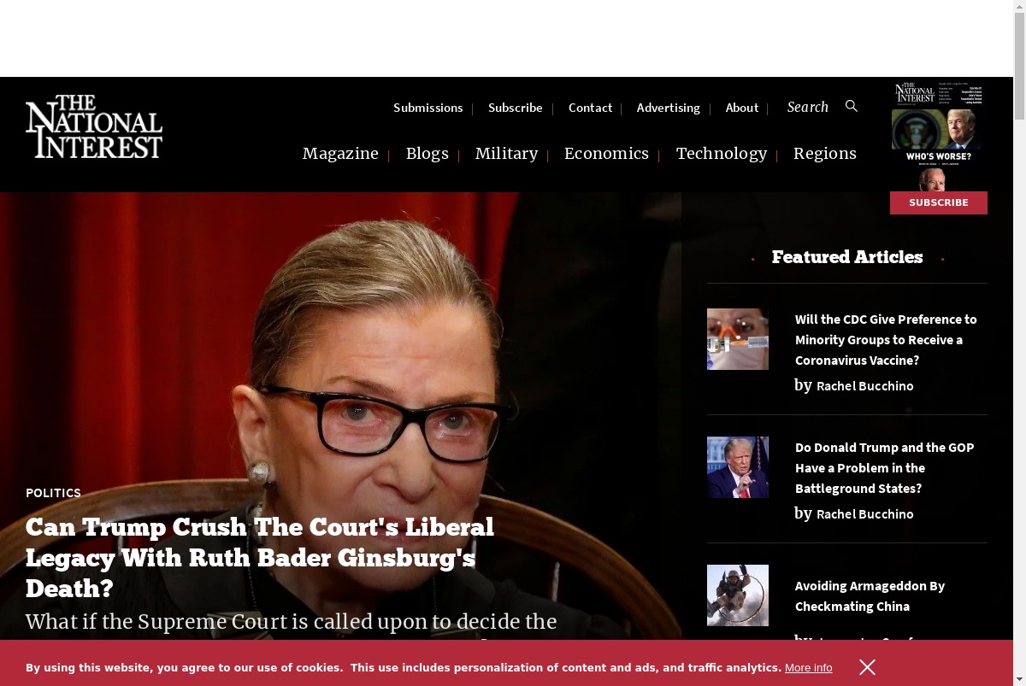Expand the Regions menu

pos(825,154)
